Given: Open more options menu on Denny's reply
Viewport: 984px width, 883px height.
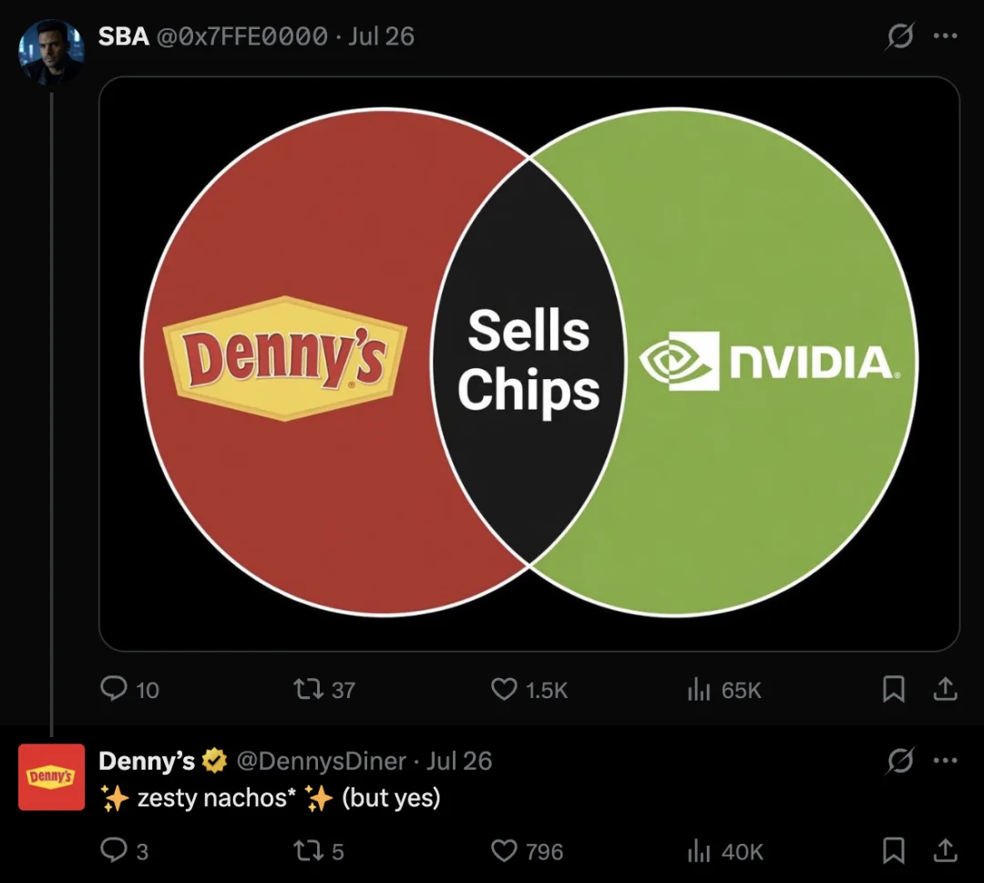Looking at the screenshot, I should pos(945,760).
